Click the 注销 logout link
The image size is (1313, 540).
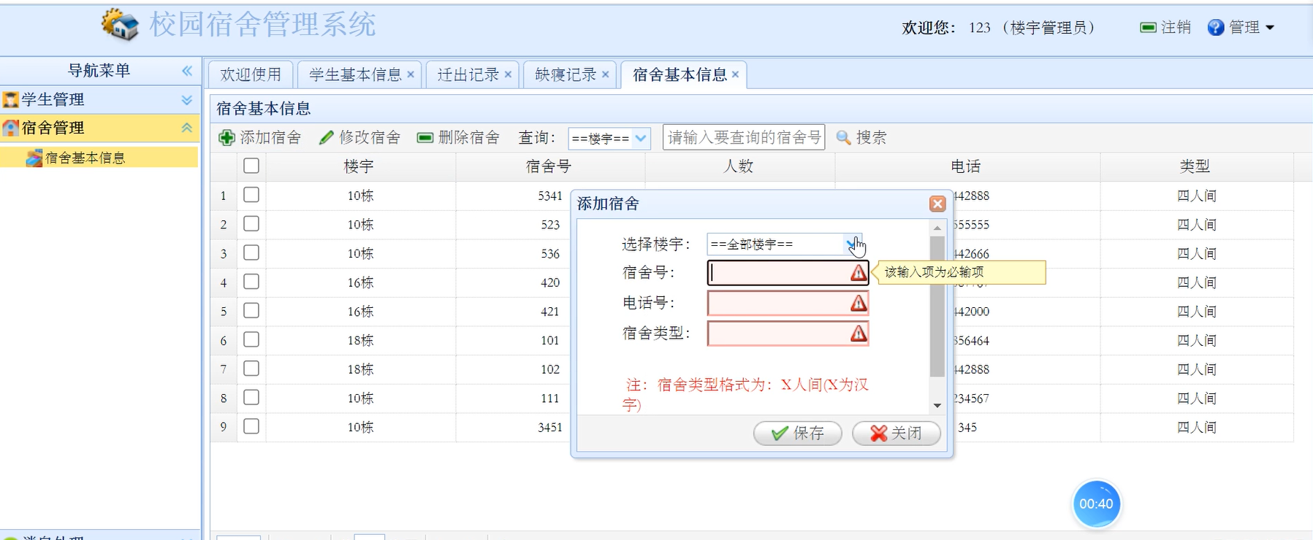(x=1165, y=28)
